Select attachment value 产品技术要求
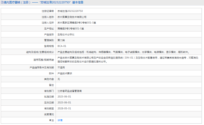Image resolution: width=204 pixels, height=125 pixels. pyautogui.click(x=65, y=73)
